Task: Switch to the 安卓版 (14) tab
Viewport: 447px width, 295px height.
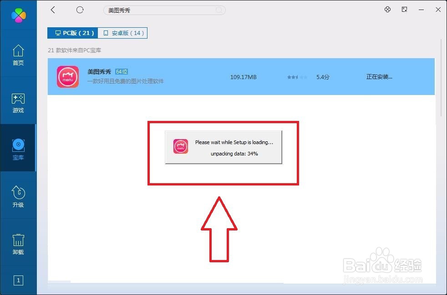Action: (x=122, y=33)
